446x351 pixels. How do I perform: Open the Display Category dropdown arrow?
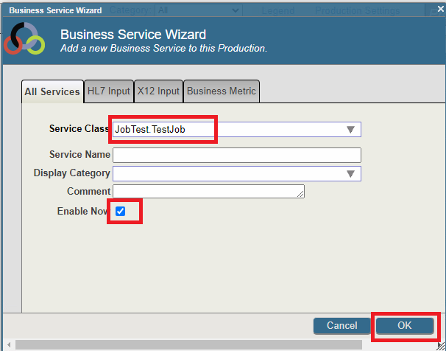(x=350, y=173)
